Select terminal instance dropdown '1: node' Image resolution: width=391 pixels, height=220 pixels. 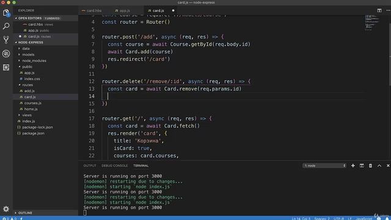pyautogui.click(x=324, y=166)
